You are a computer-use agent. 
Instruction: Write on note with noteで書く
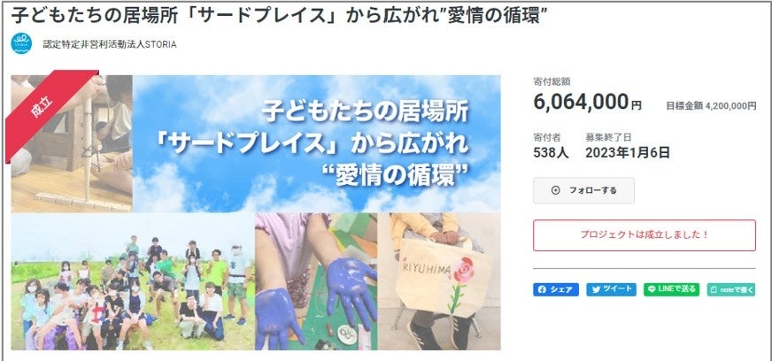(730, 289)
